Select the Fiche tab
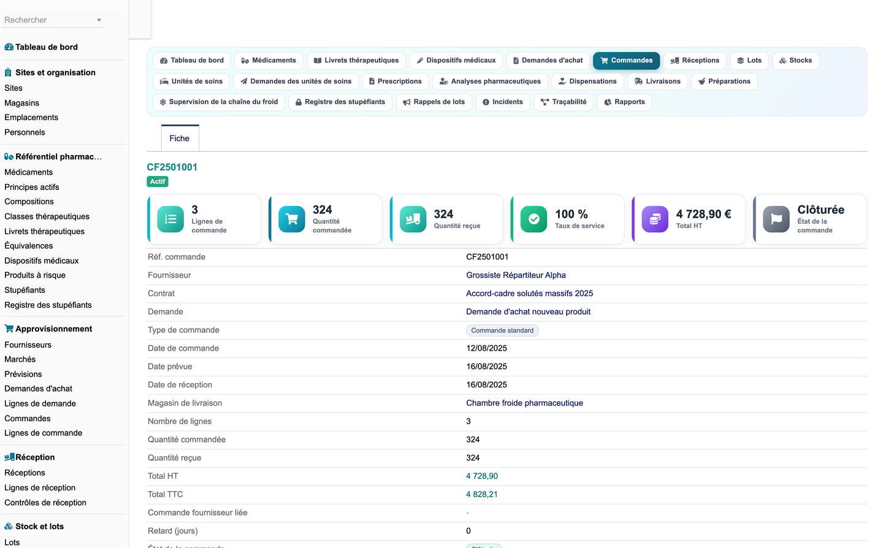 coord(180,139)
